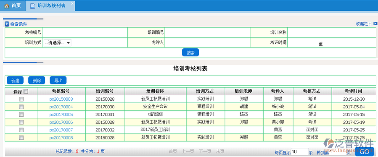Viewport: 378px width, 157px height.
Task: Switch to the 首页 tab
Action: 13,6
